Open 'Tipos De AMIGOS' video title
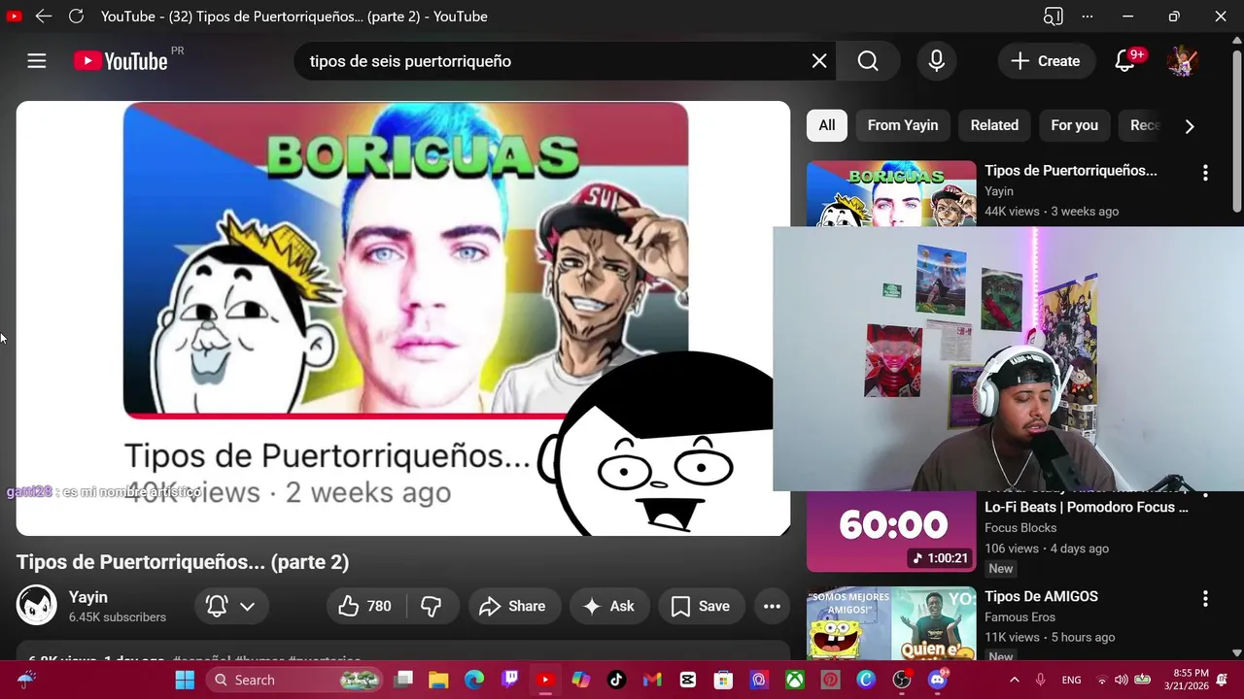1244x699 pixels. coord(1041,596)
